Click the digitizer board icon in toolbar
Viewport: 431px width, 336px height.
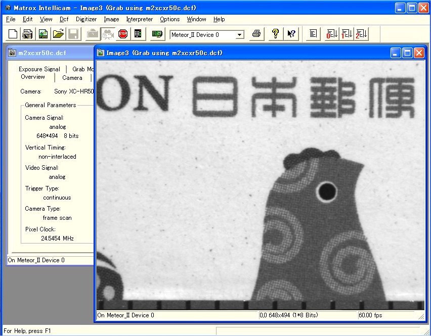point(157,34)
